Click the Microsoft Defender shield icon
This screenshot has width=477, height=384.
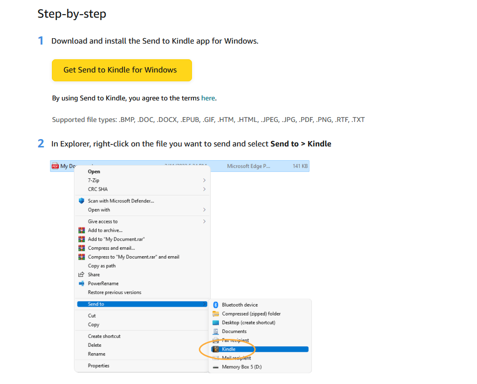click(82, 201)
